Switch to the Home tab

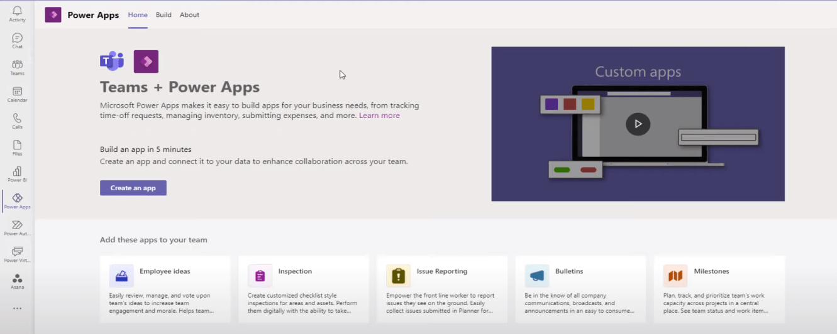[x=138, y=15]
